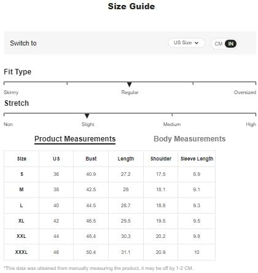
Task: Click the Size column header
Action: 21,159
